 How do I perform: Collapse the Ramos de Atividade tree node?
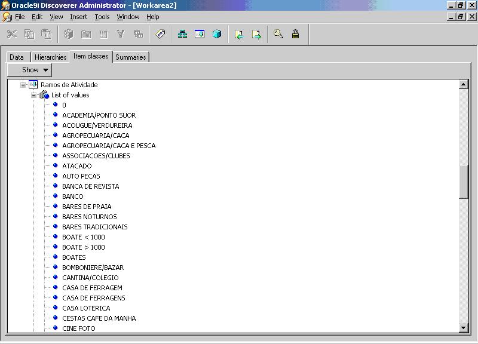(x=23, y=85)
